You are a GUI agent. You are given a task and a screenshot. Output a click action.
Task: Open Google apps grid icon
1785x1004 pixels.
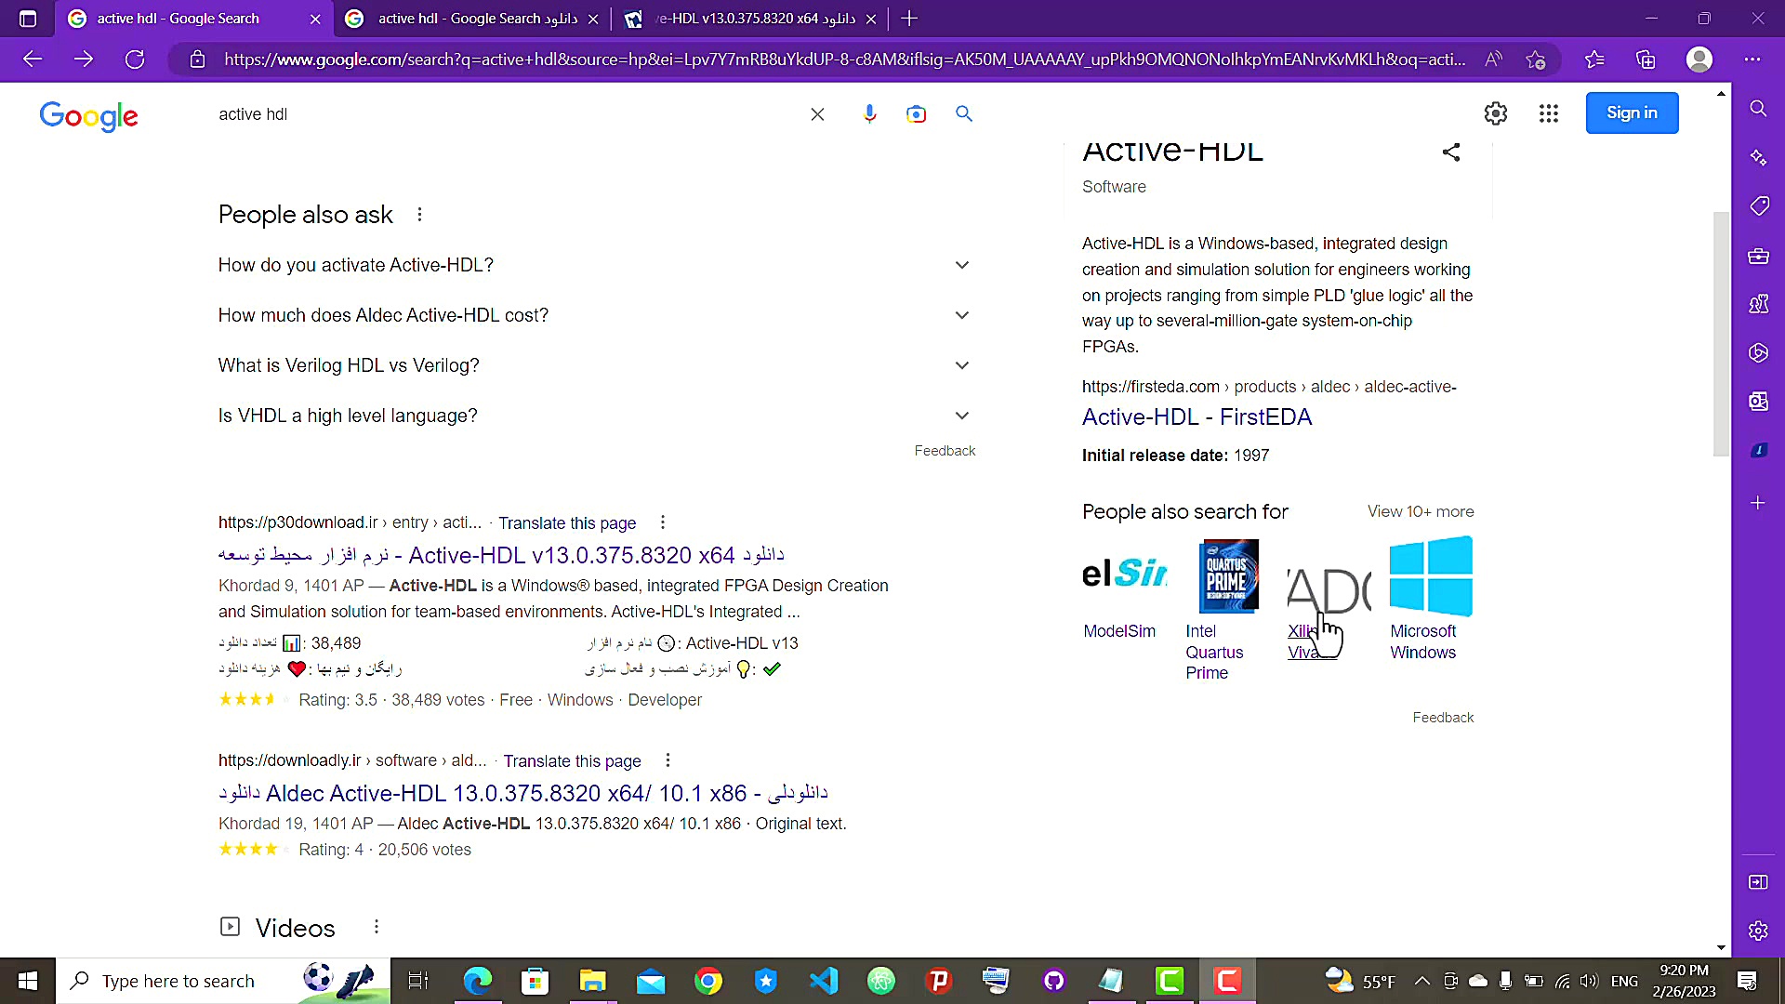click(1548, 113)
